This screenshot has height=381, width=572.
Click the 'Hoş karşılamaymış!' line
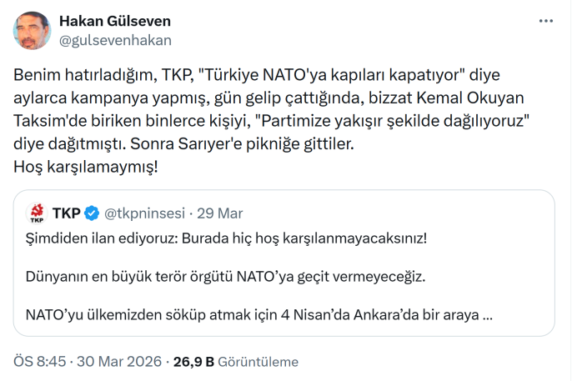point(86,167)
